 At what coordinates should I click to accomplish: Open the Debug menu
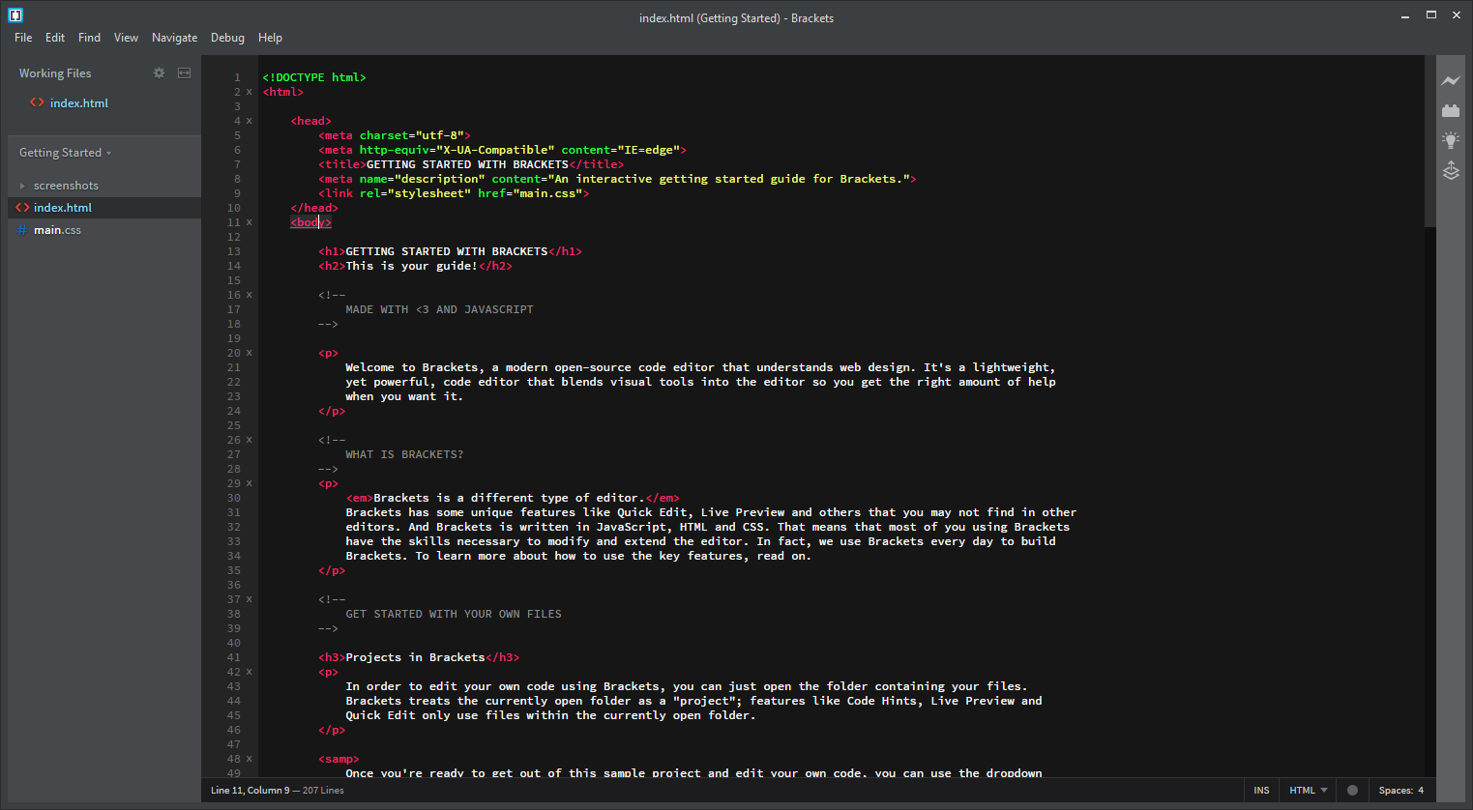(x=227, y=38)
